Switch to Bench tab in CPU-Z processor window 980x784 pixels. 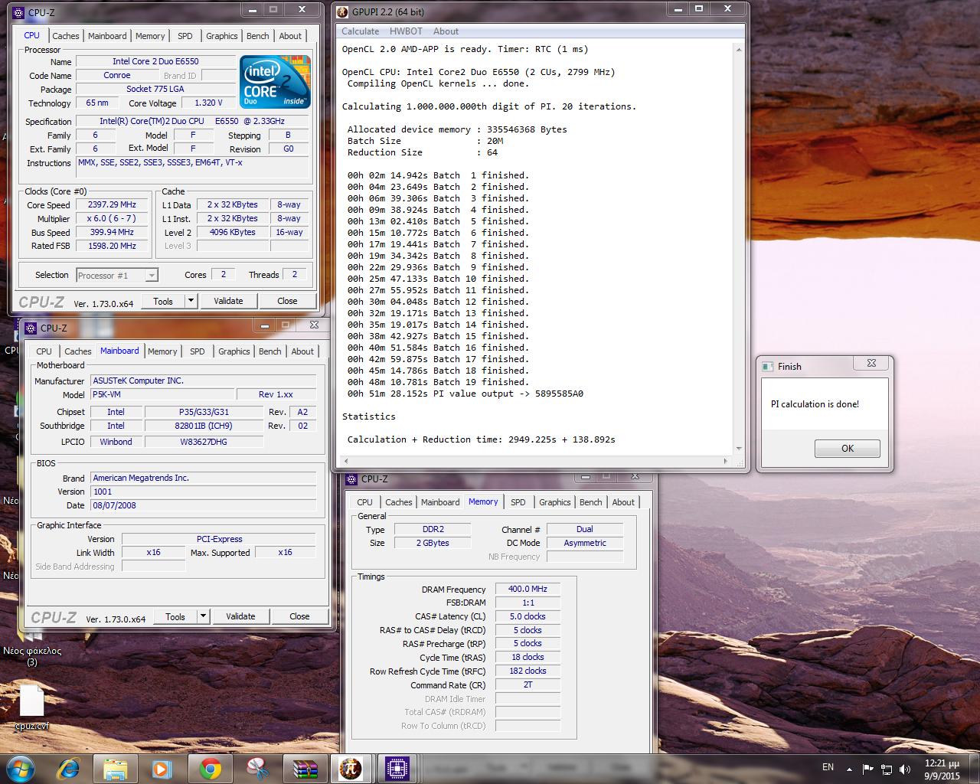[x=258, y=36]
